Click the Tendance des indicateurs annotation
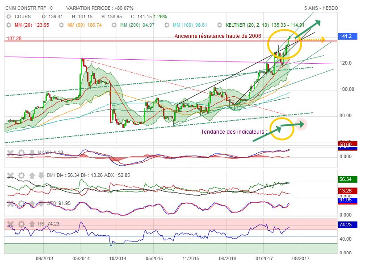This screenshot has height=262, width=365. click(234, 132)
